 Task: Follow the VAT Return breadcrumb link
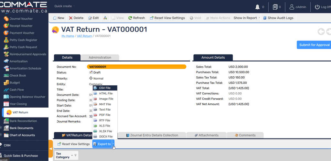pos(84,36)
